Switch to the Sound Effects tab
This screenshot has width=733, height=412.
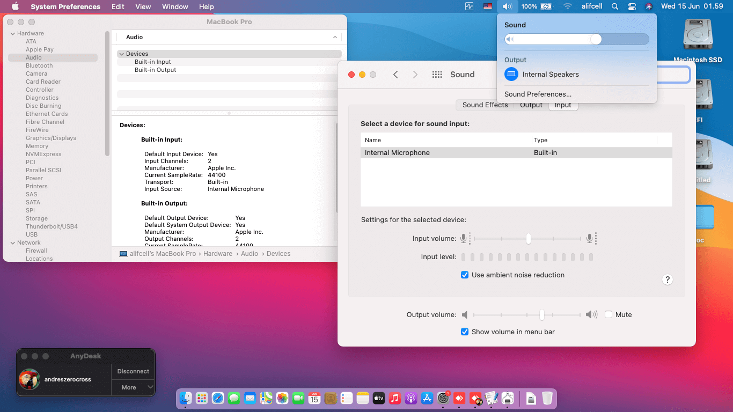485,105
